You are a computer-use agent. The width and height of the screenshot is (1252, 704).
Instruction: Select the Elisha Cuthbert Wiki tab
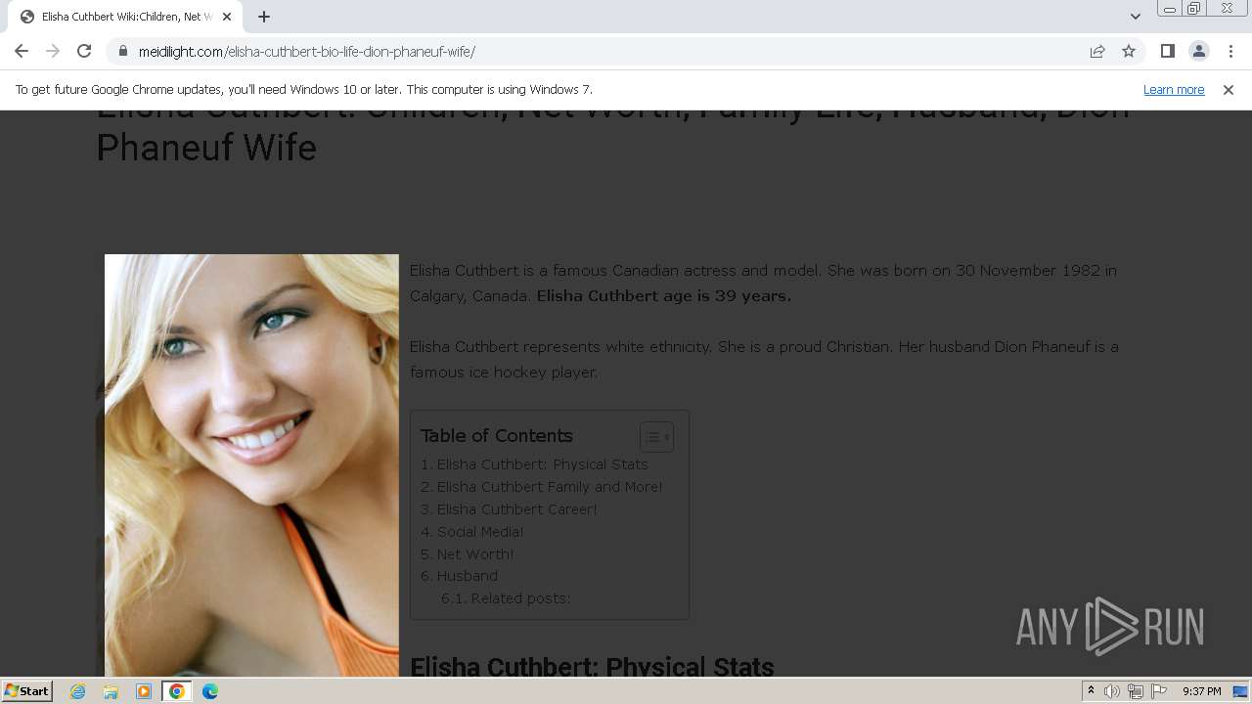tap(125, 17)
